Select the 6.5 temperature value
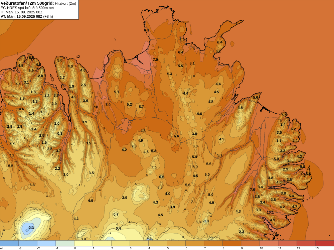 coord(31,57)
